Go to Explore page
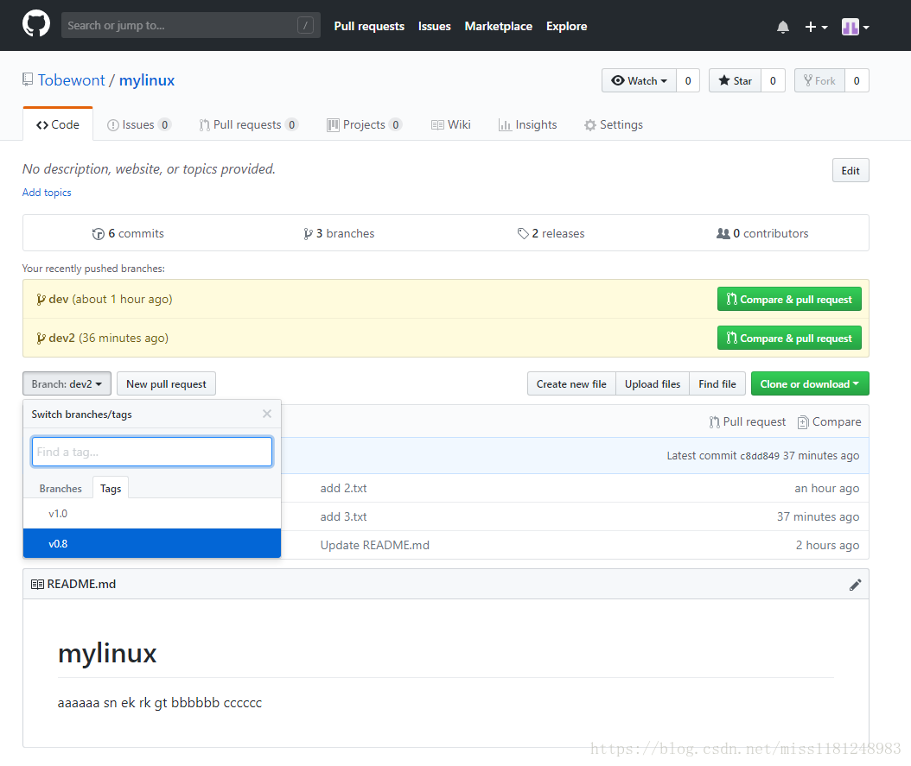Screen dimensions: 911x766 pyautogui.click(x=566, y=26)
